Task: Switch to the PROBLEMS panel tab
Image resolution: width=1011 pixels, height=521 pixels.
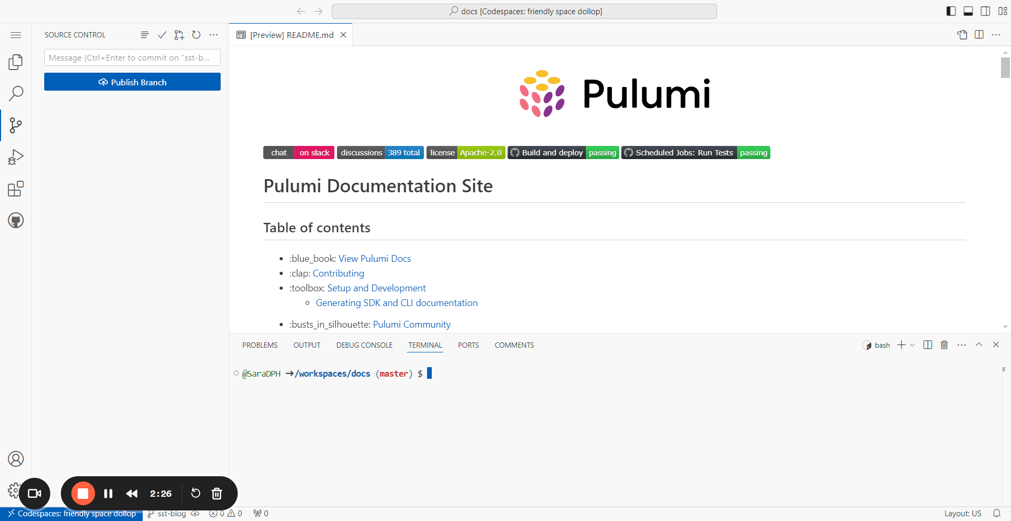Action: coord(260,345)
